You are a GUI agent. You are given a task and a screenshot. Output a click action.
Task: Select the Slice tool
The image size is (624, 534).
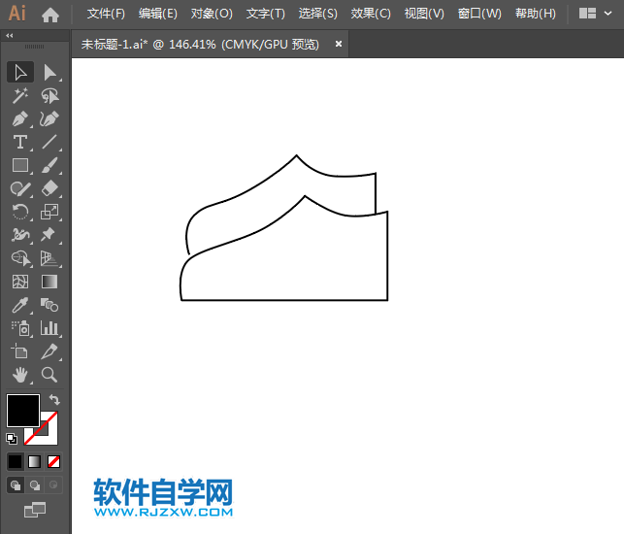pos(49,351)
